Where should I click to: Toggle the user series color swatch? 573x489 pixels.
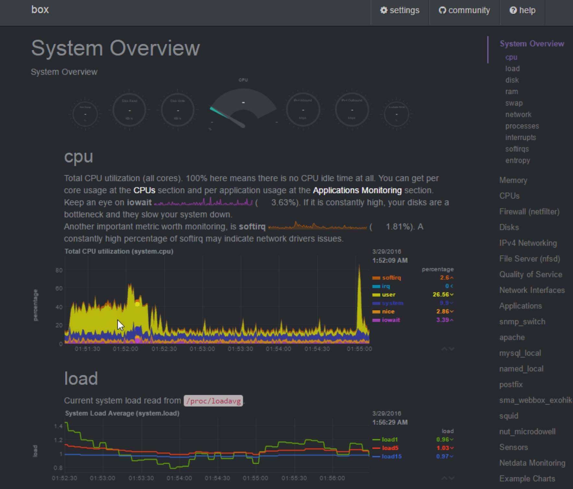376,295
